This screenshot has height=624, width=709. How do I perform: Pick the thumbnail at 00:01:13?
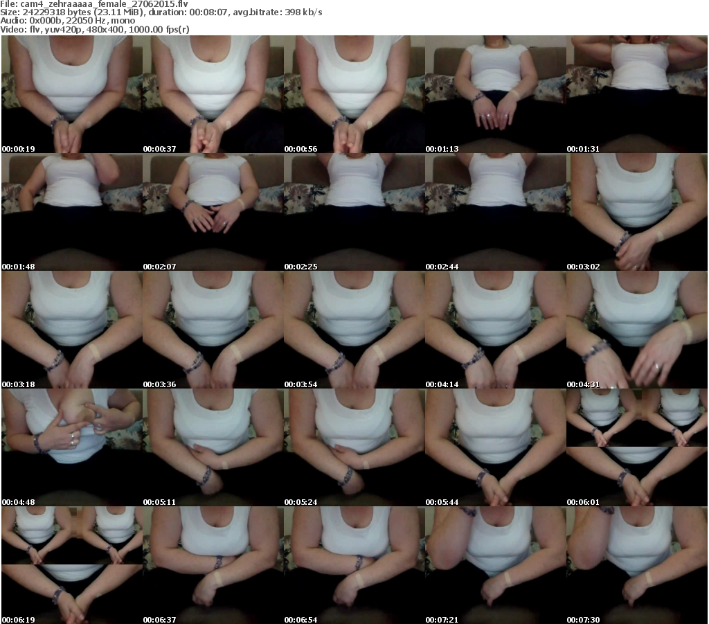496,94
